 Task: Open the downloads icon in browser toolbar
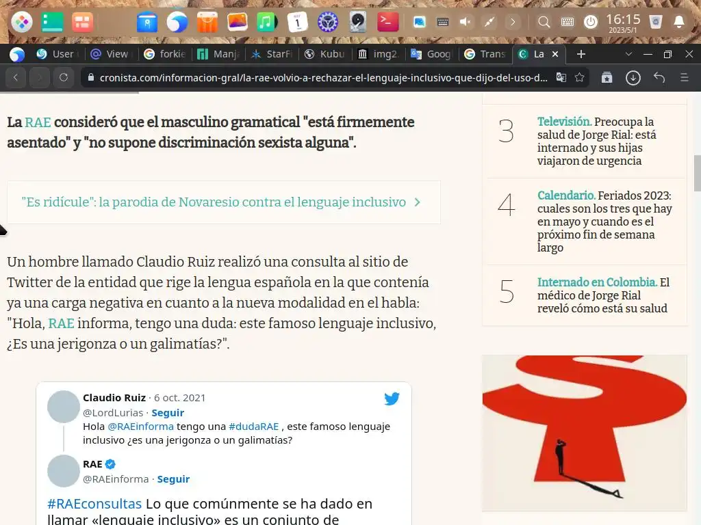click(x=633, y=78)
